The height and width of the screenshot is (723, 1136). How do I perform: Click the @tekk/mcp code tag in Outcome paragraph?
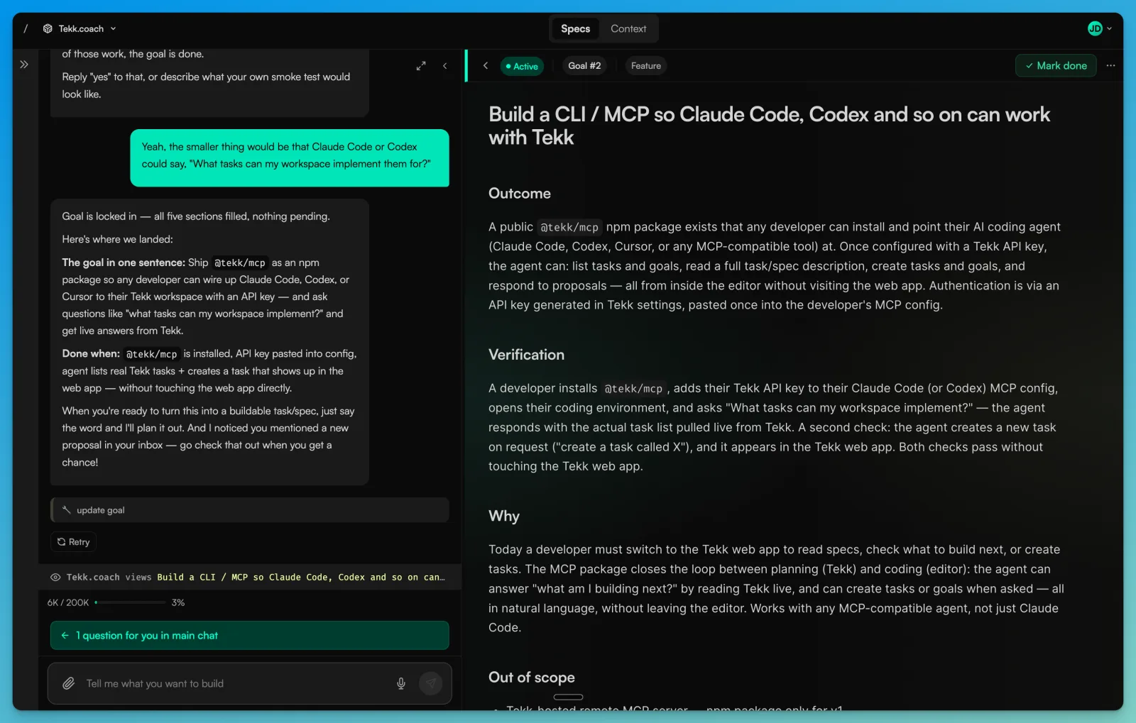[x=569, y=228]
